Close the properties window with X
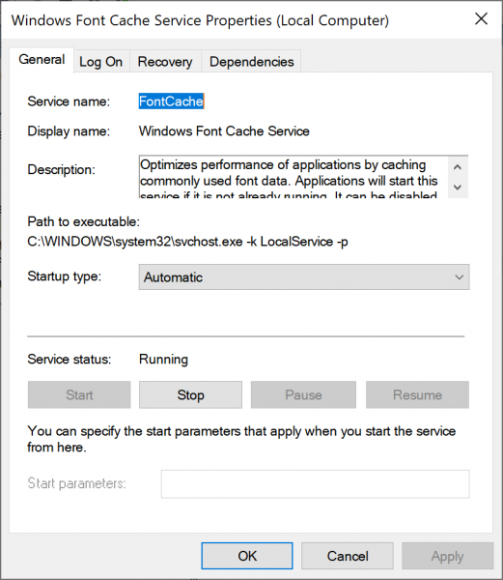This screenshot has width=503, height=580. point(481,19)
